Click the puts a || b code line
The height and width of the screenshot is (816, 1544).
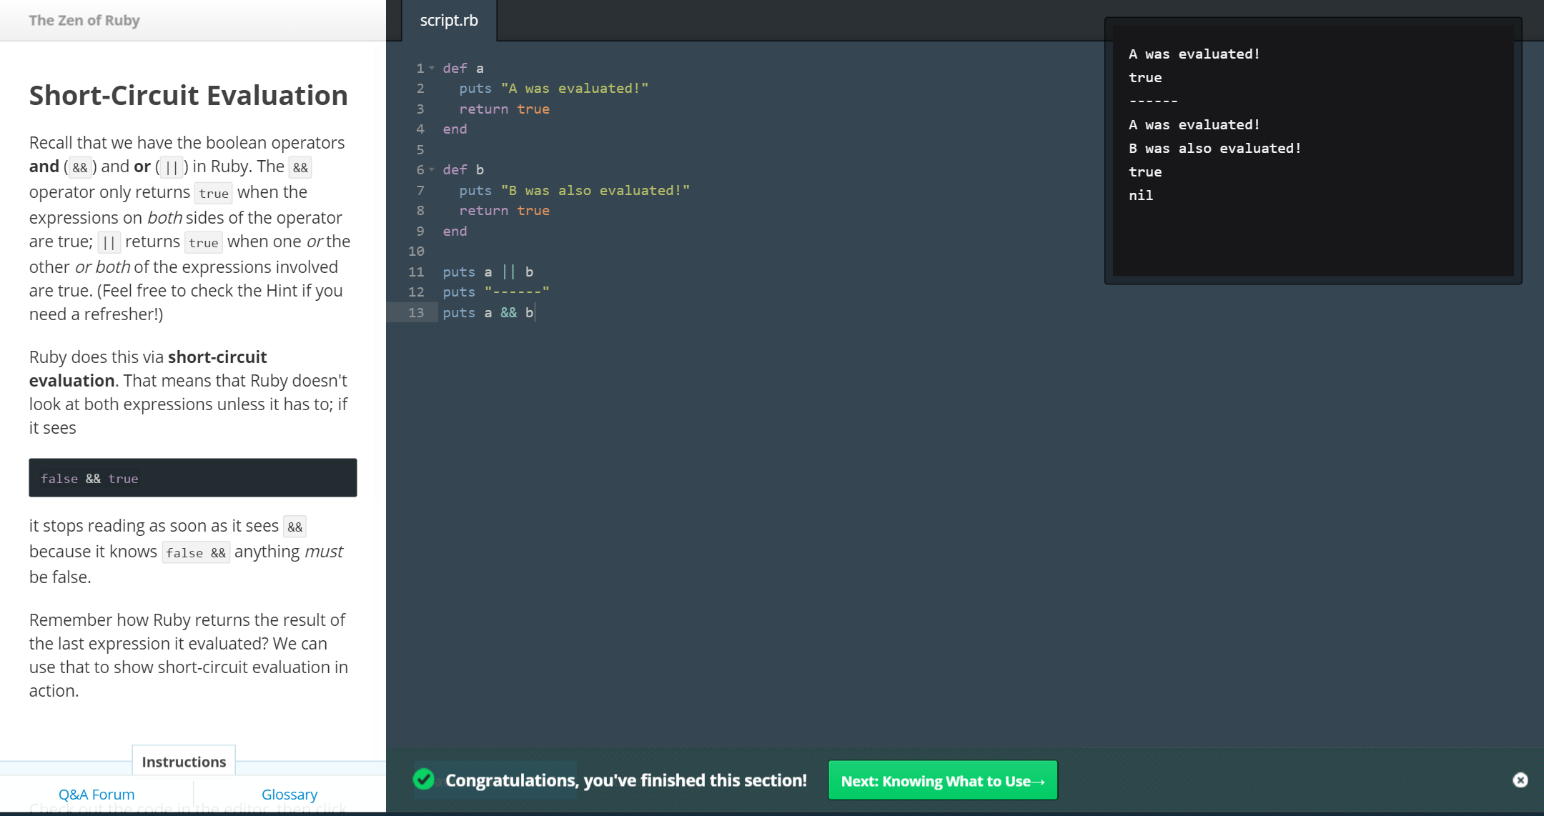[x=488, y=272]
